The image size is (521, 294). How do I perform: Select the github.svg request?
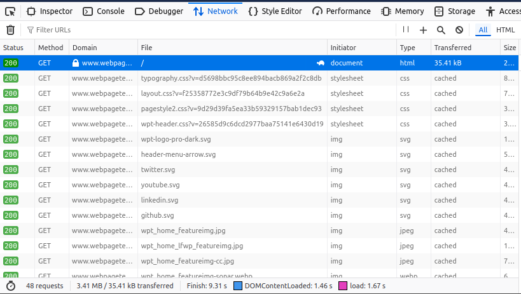coord(259,216)
